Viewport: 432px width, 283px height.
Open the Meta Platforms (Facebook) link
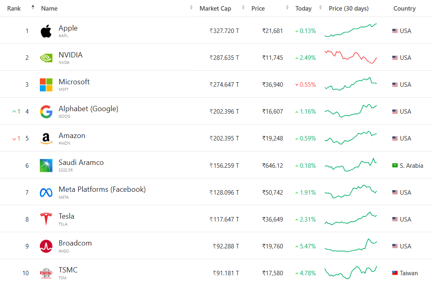(x=102, y=189)
